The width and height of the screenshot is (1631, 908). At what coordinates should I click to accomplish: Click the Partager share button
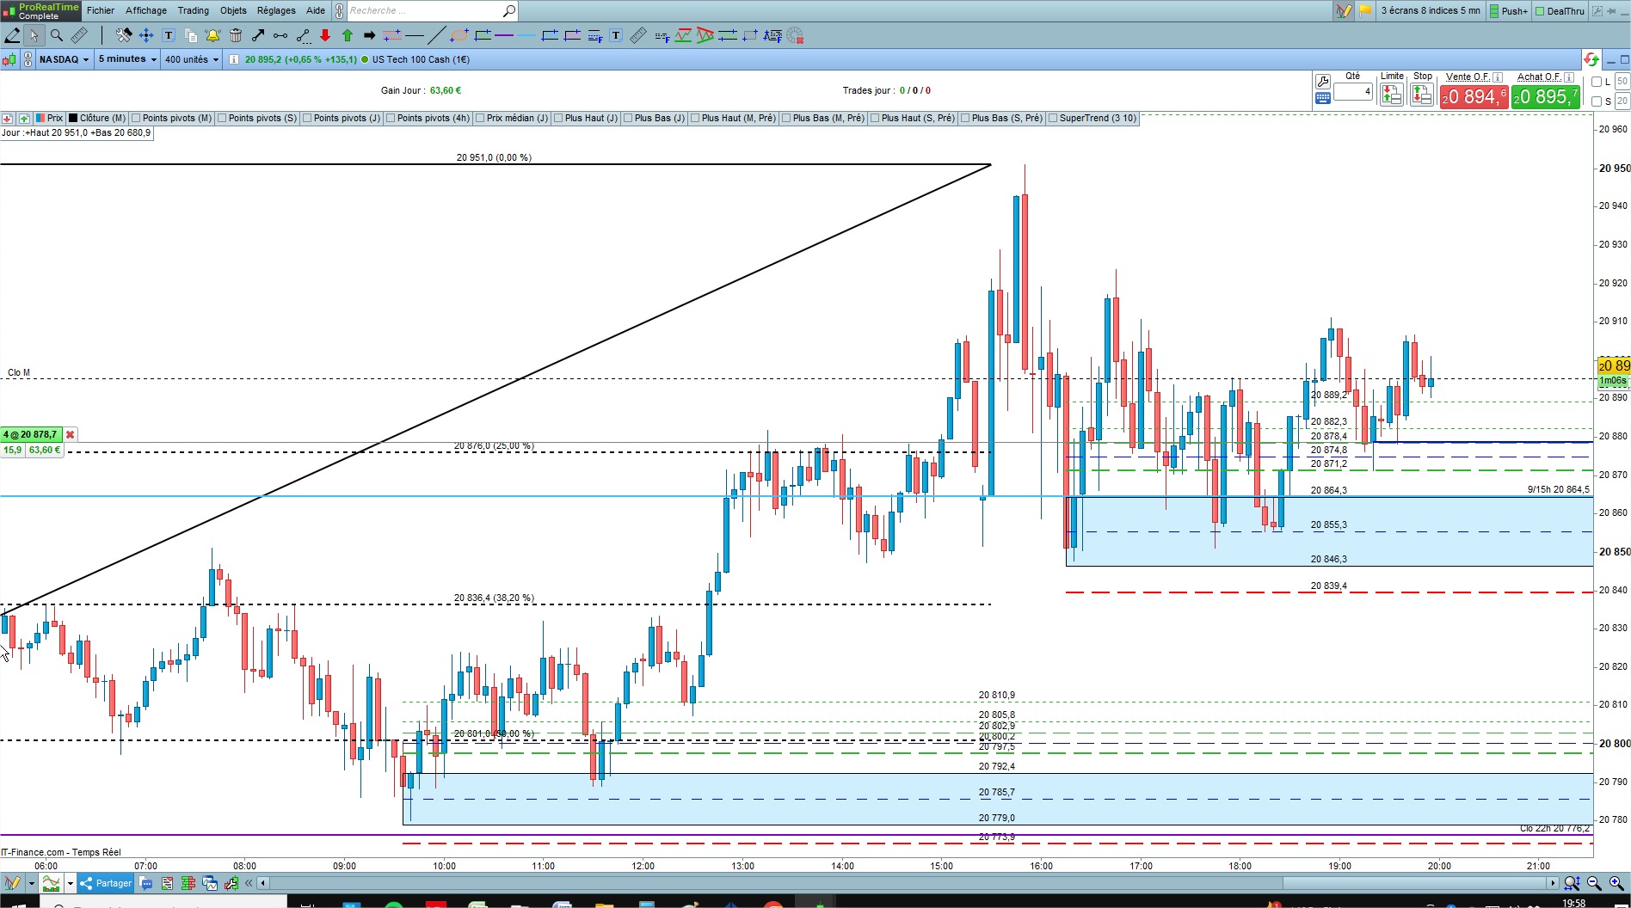click(106, 883)
